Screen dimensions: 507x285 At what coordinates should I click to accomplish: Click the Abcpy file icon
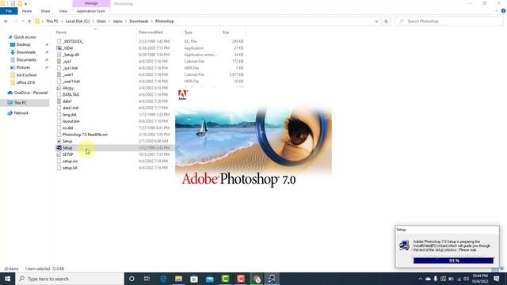tap(59, 88)
